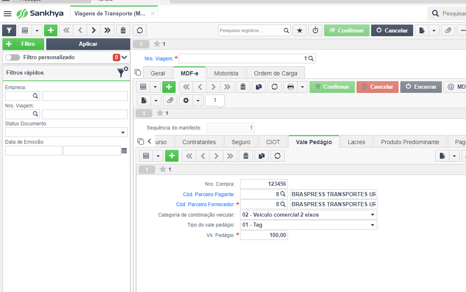Open the Lacres tab
Image resolution: width=466 pixels, height=292 pixels.
coord(356,142)
